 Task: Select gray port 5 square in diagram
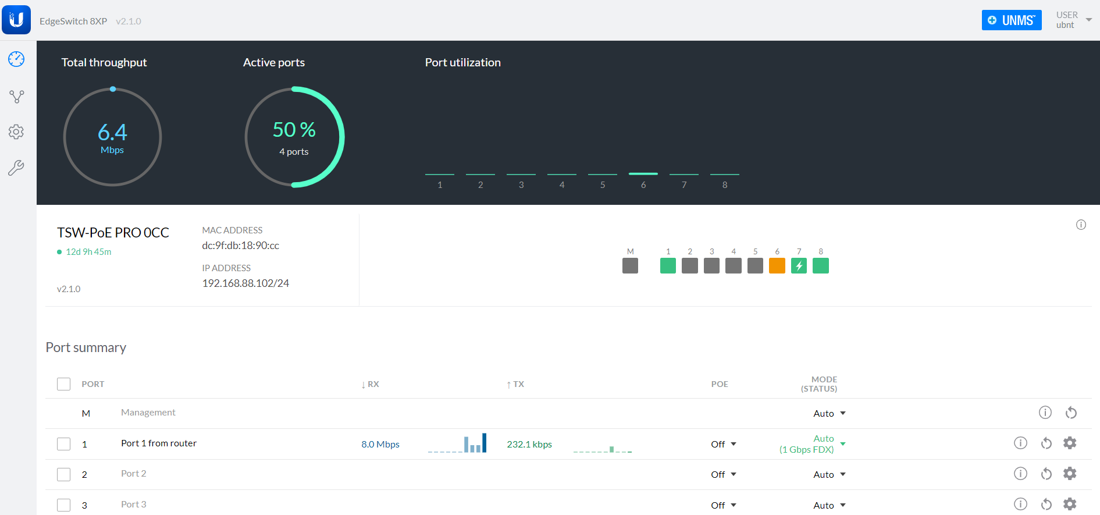point(755,266)
